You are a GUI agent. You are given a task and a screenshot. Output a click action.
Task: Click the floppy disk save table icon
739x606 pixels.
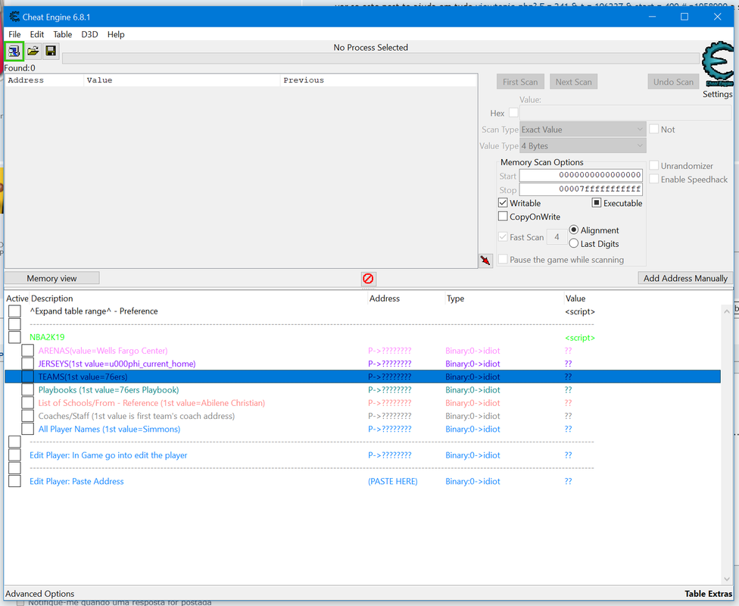pos(51,51)
